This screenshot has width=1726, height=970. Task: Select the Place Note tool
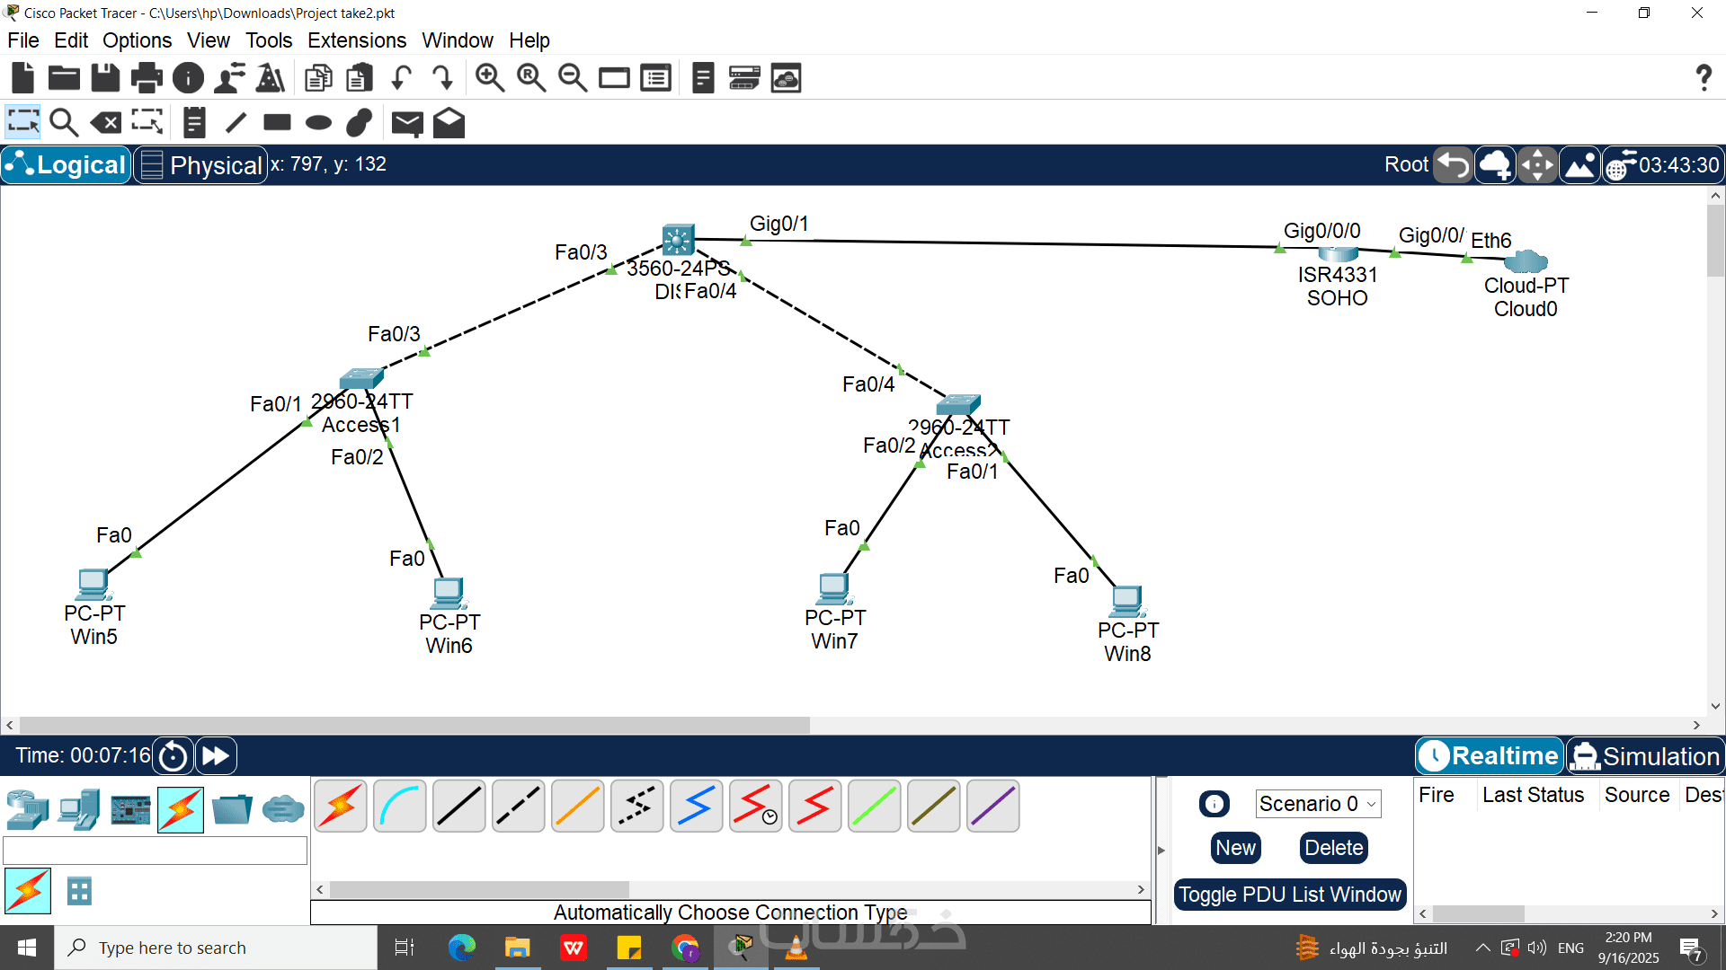194,122
